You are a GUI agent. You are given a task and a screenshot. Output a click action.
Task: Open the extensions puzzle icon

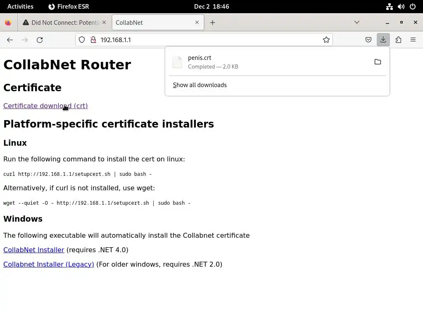pos(398,40)
